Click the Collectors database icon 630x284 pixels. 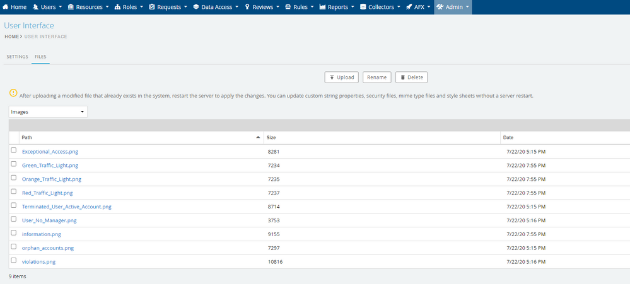pyautogui.click(x=363, y=7)
